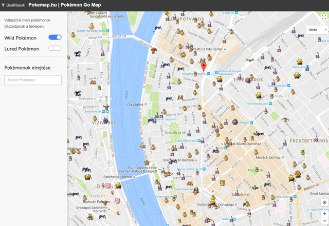Viewport: 329px width, 226px height.
Task: Disable the Wild Pokémon switch
Action: (x=55, y=37)
